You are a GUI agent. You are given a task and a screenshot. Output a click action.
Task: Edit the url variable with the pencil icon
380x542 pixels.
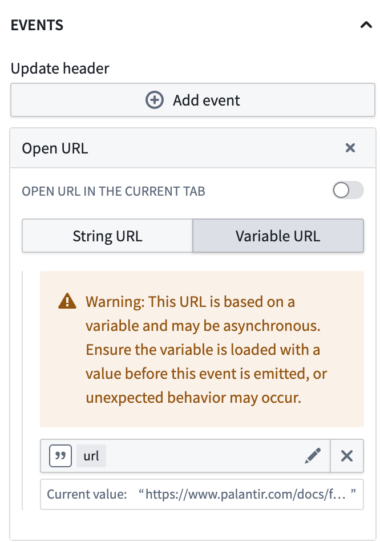coord(313,456)
